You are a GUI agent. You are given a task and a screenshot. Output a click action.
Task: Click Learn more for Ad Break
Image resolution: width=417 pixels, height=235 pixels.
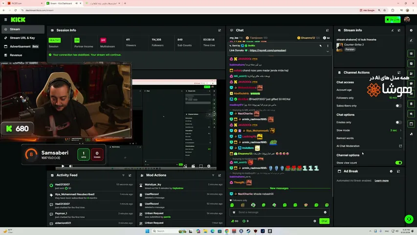coord(382,181)
